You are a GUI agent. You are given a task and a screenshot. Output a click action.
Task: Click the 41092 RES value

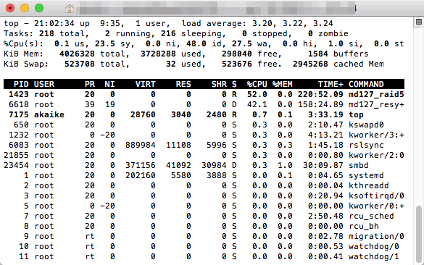click(x=178, y=165)
